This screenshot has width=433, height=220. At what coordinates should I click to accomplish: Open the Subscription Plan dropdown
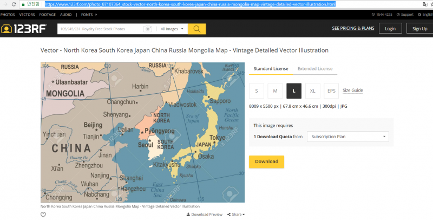point(347,137)
